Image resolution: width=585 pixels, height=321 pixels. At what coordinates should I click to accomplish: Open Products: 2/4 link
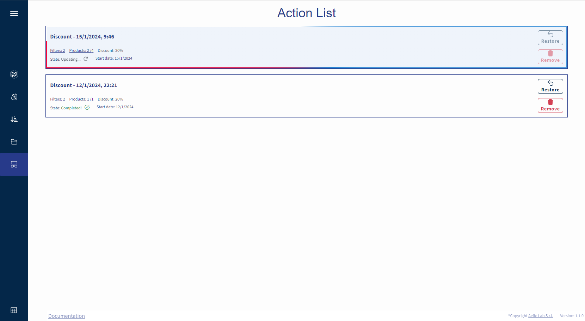point(81,50)
